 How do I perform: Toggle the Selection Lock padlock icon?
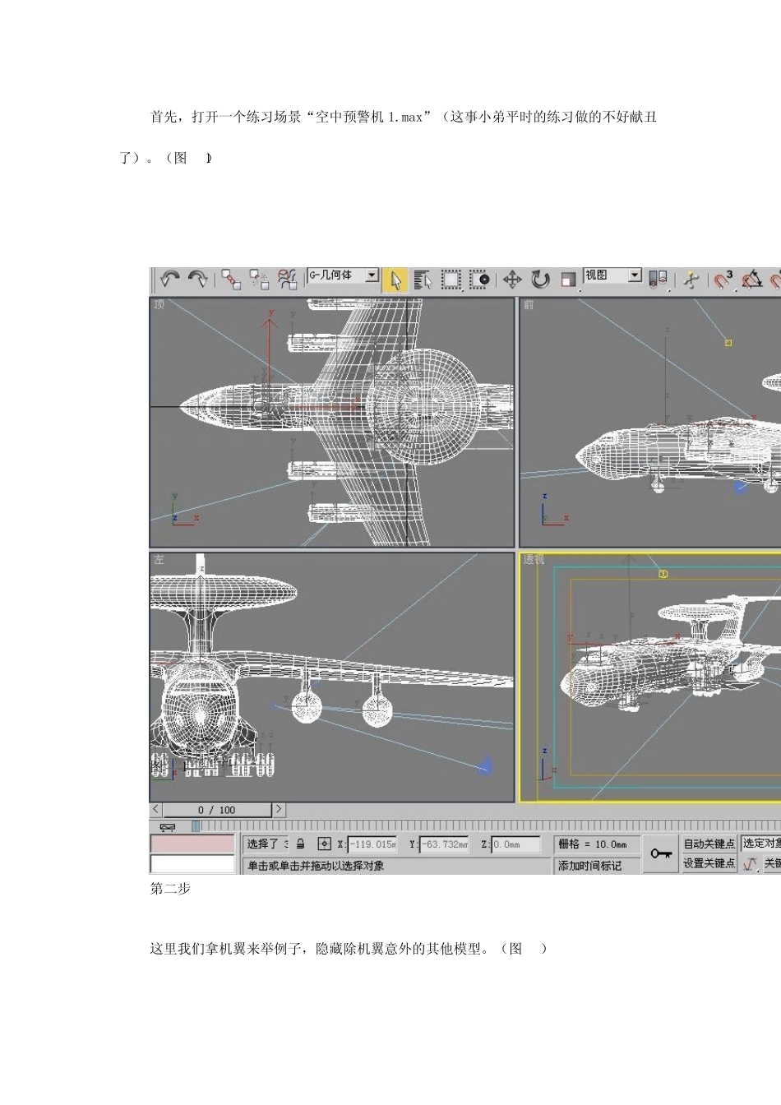[x=301, y=844]
